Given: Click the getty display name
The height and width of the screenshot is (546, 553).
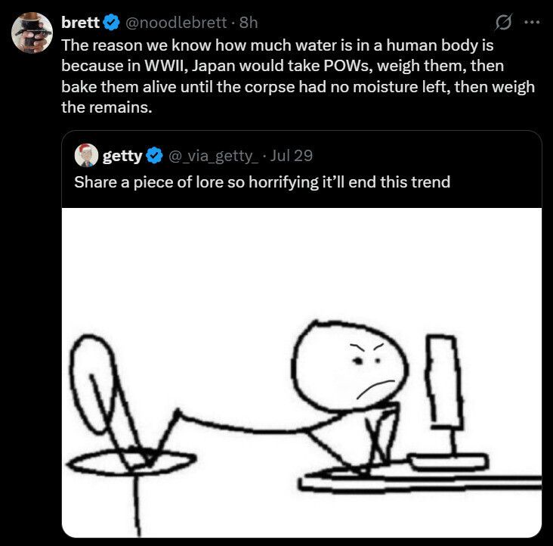Looking at the screenshot, I should coord(122,157).
